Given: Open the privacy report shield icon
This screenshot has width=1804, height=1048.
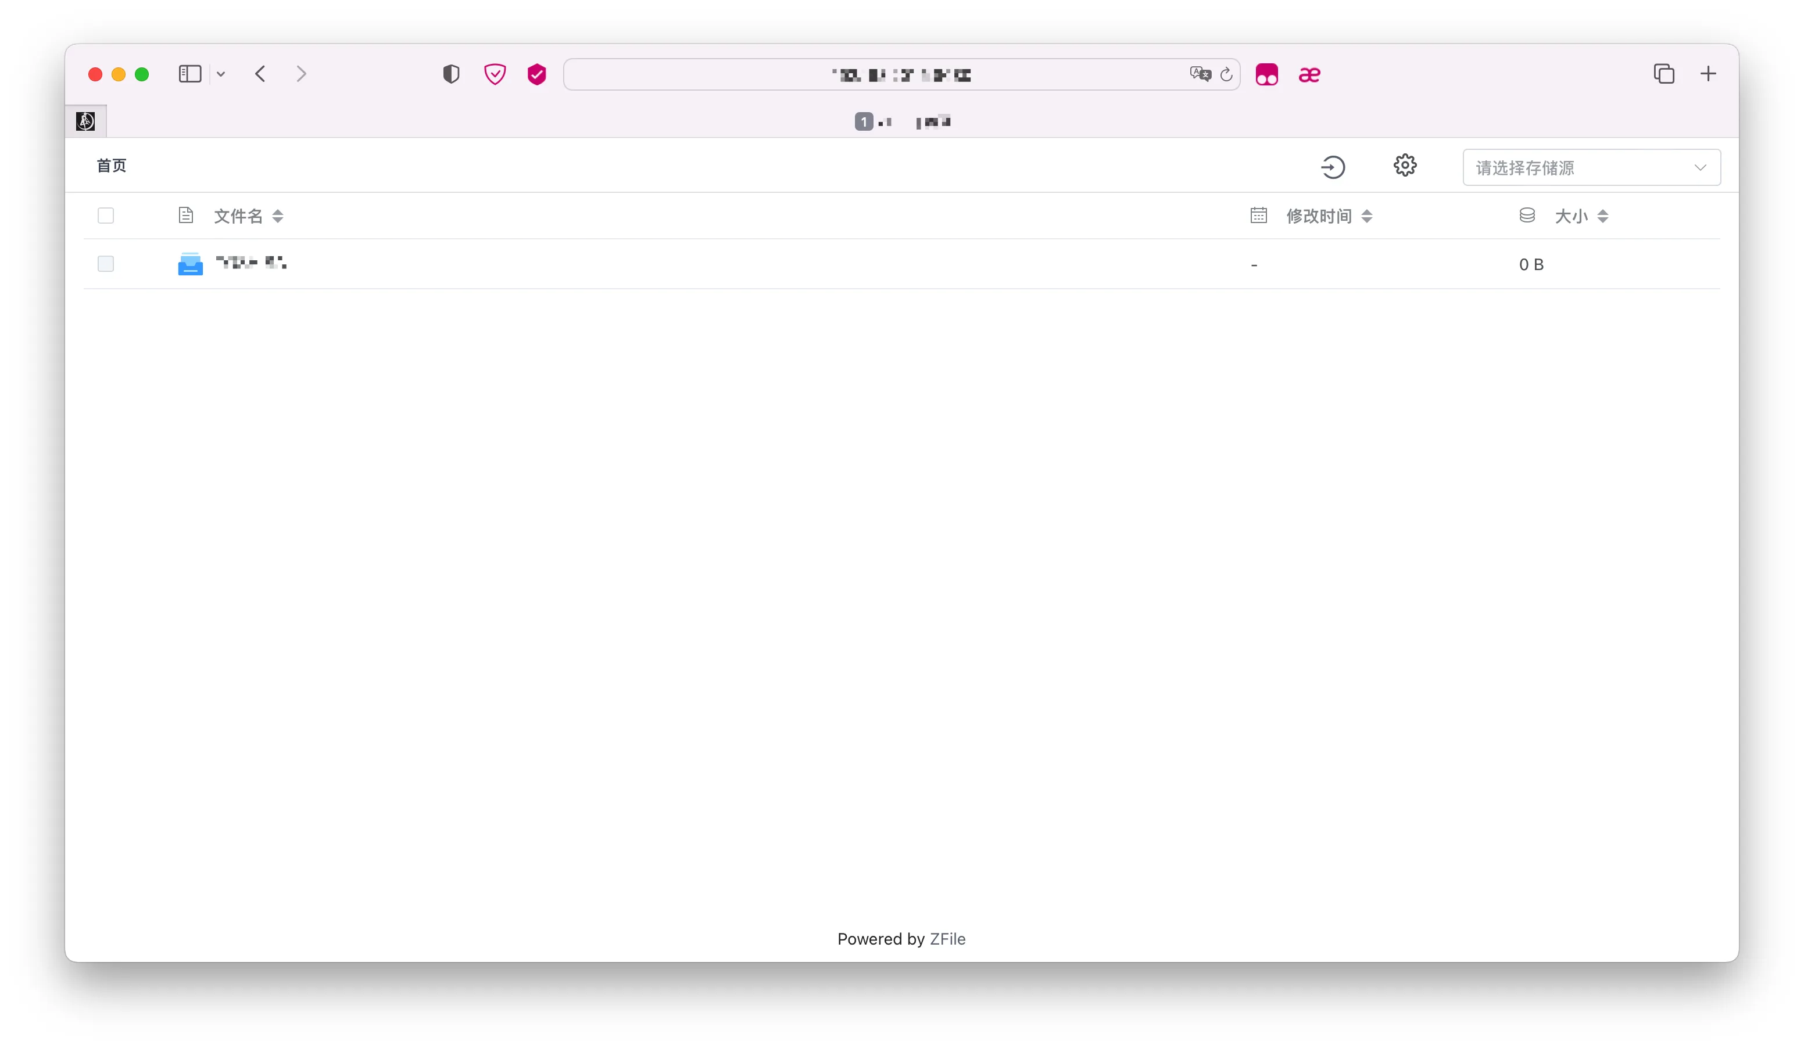Looking at the screenshot, I should click(x=451, y=74).
